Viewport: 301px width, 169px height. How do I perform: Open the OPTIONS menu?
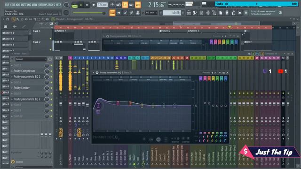(43, 5)
